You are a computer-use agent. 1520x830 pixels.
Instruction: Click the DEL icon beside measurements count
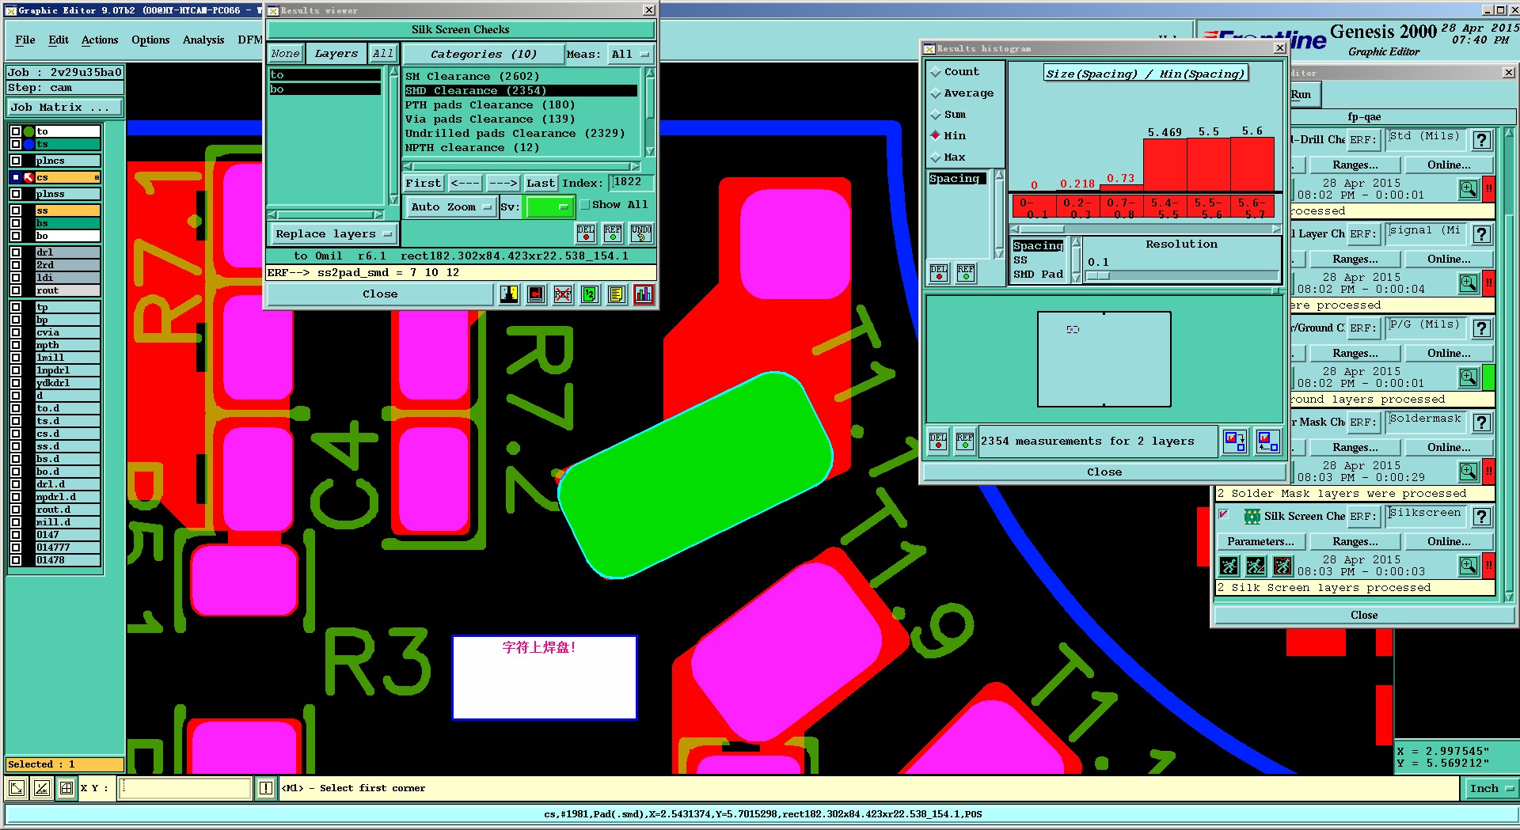coord(938,442)
